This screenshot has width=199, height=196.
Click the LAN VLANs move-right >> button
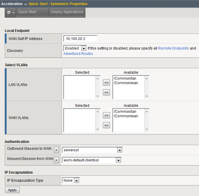106,93
